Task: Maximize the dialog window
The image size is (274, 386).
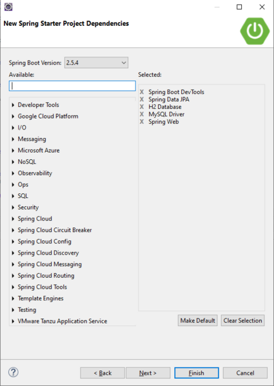Action: [239, 7]
